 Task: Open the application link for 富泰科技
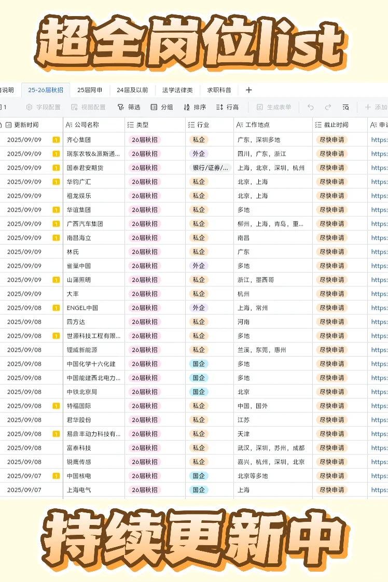379,448
